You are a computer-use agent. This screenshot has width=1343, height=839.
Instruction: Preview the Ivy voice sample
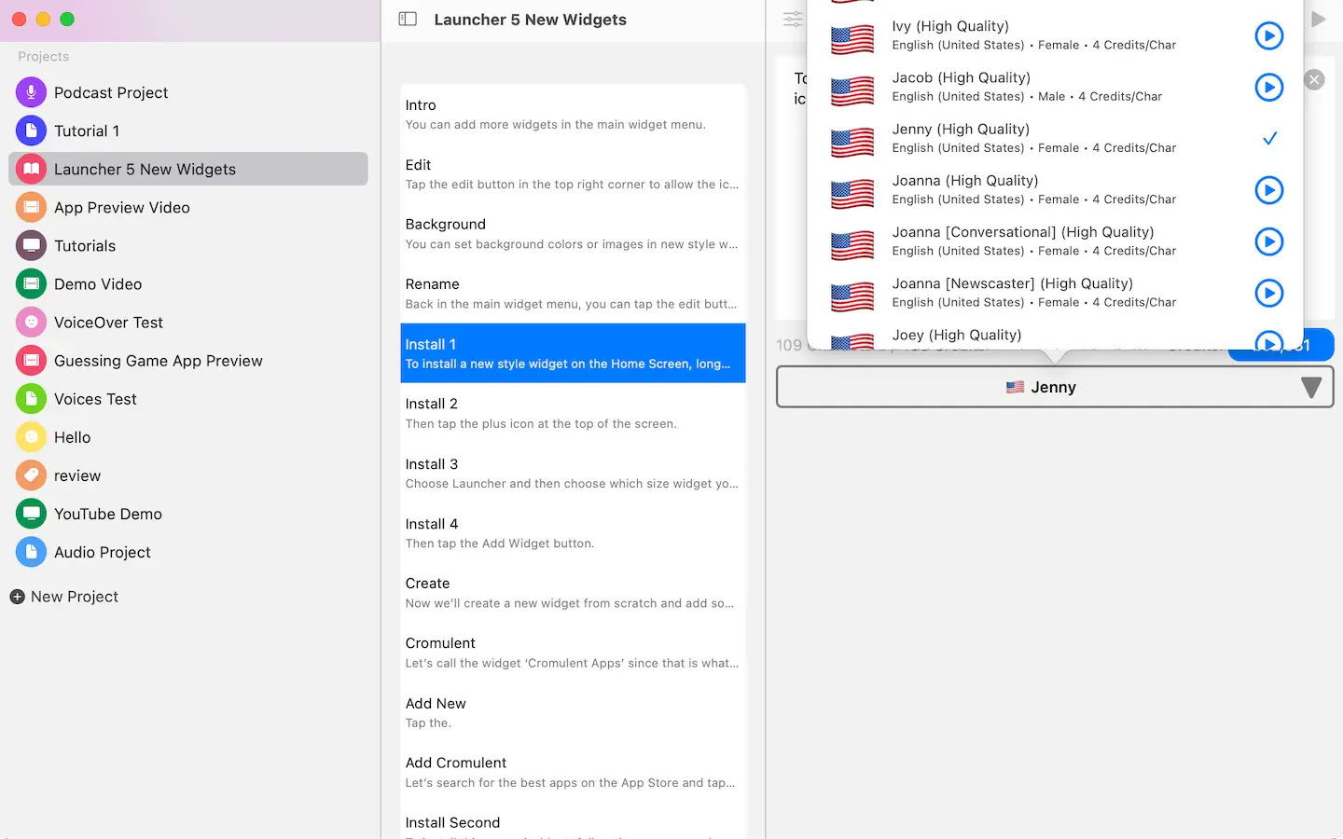1268,35
